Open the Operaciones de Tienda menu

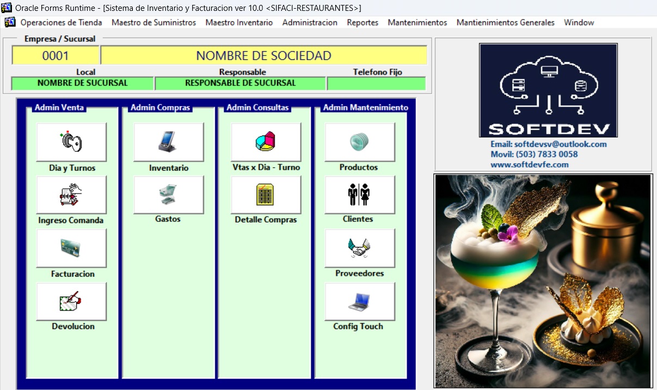(61, 22)
